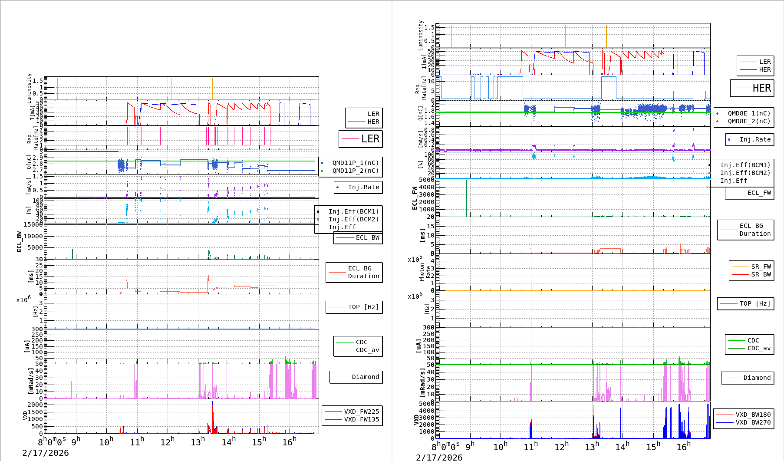Select CDC_av legend entry in the left panel
The image size is (784, 461).
tap(367, 350)
